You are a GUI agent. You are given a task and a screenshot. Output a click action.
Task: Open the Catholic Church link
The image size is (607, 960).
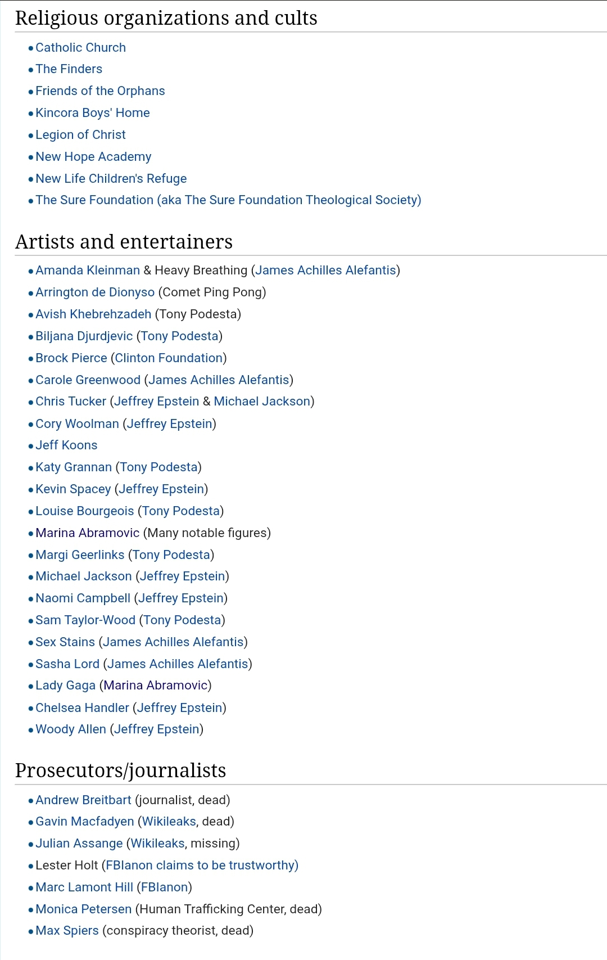coord(80,48)
